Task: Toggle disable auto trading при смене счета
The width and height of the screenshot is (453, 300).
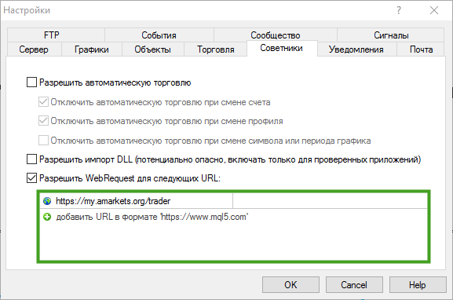Action: tap(43, 102)
